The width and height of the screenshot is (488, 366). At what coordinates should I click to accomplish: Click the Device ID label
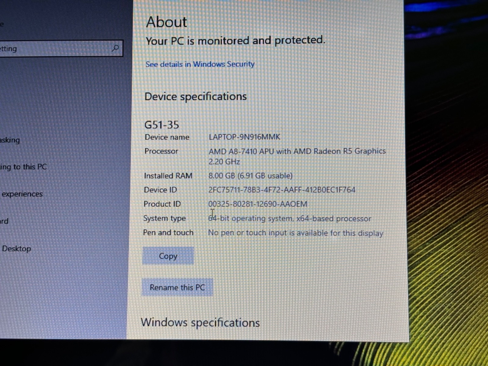(x=160, y=190)
